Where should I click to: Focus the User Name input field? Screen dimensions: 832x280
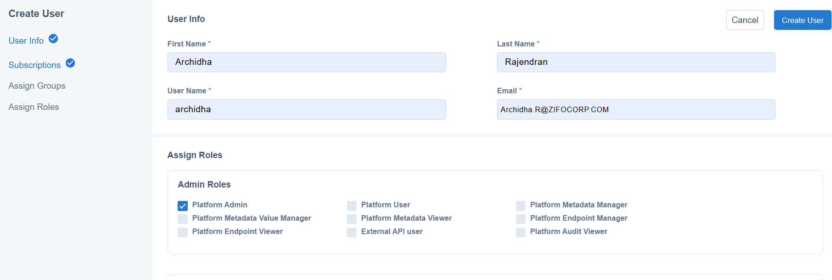306,109
